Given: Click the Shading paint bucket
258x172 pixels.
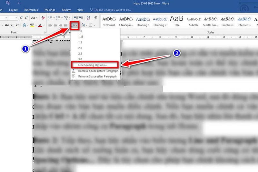Looking at the screenshot, I should coord(83,25).
